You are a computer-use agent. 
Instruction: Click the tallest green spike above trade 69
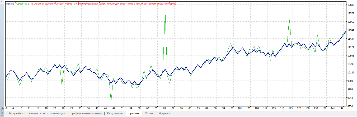tap(165, 11)
